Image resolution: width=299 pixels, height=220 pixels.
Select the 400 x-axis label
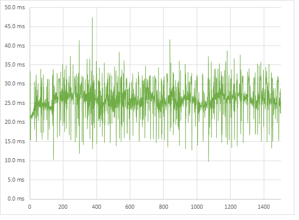coord(97,207)
